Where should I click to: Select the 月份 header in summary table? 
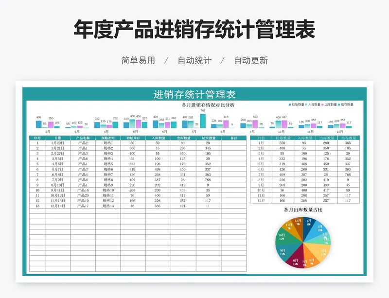pyautogui.click(x=261, y=138)
